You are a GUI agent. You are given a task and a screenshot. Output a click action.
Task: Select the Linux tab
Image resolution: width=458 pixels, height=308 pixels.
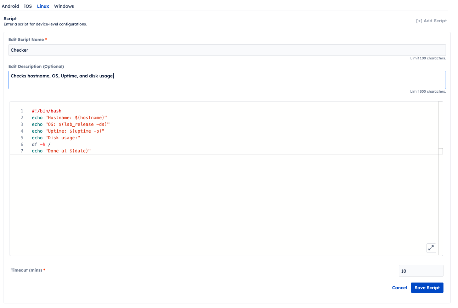(43, 6)
